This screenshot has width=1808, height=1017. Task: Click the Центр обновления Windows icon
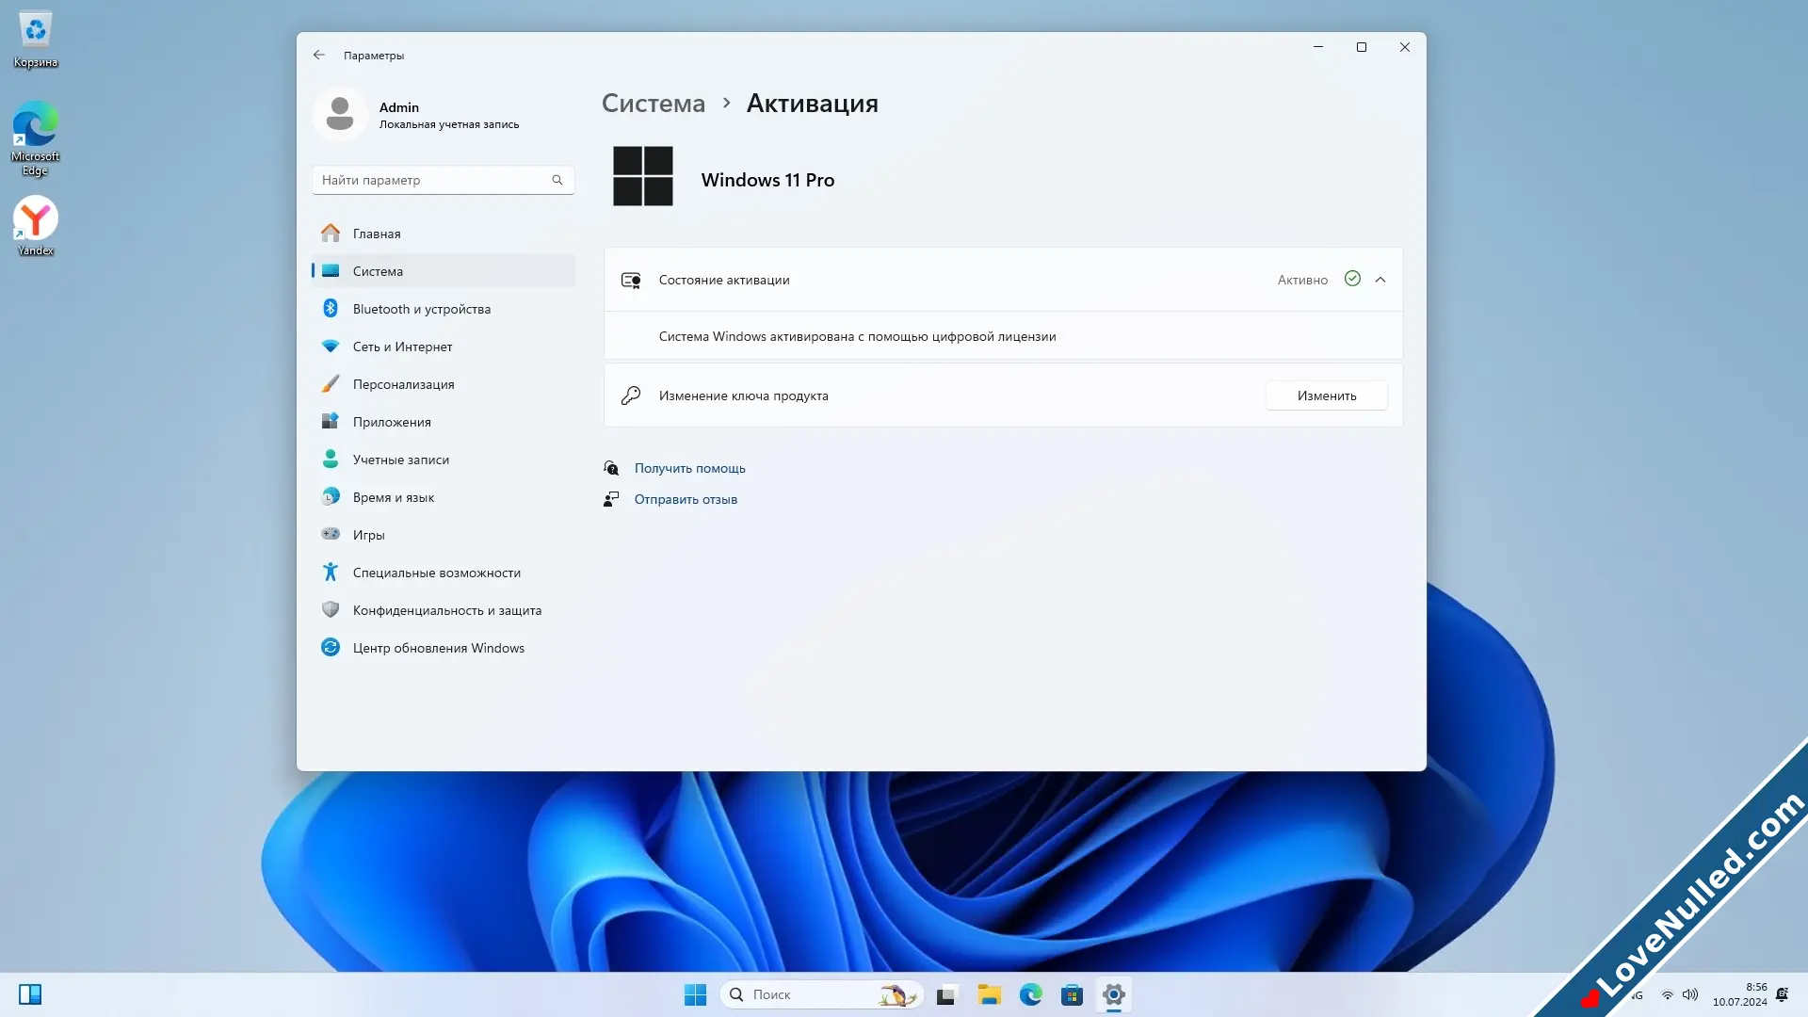pos(331,647)
